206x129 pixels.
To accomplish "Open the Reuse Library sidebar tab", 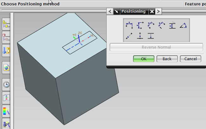I will coord(6,50).
